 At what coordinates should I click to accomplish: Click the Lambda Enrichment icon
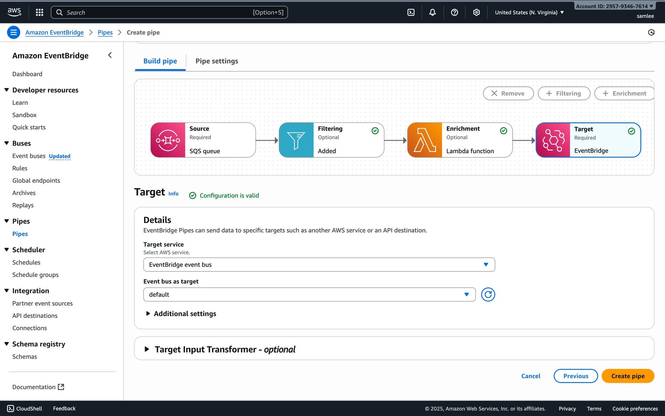pyautogui.click(x=425, y=140)
